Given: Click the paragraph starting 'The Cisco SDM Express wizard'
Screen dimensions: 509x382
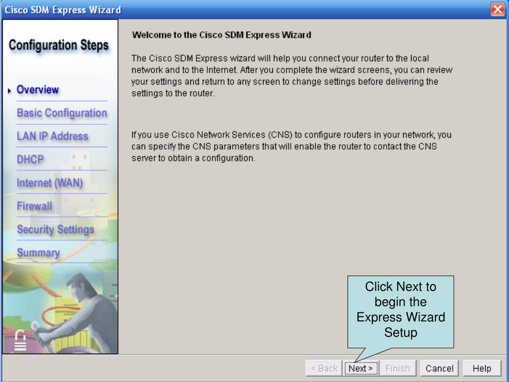Looking at the screenshot, I should pos(292,76).
